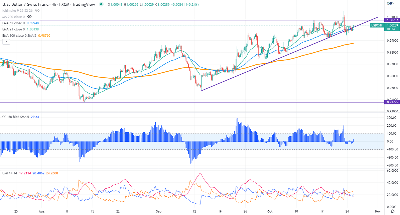
Task: Click the Sep date label on time axis
Action: 159,211
